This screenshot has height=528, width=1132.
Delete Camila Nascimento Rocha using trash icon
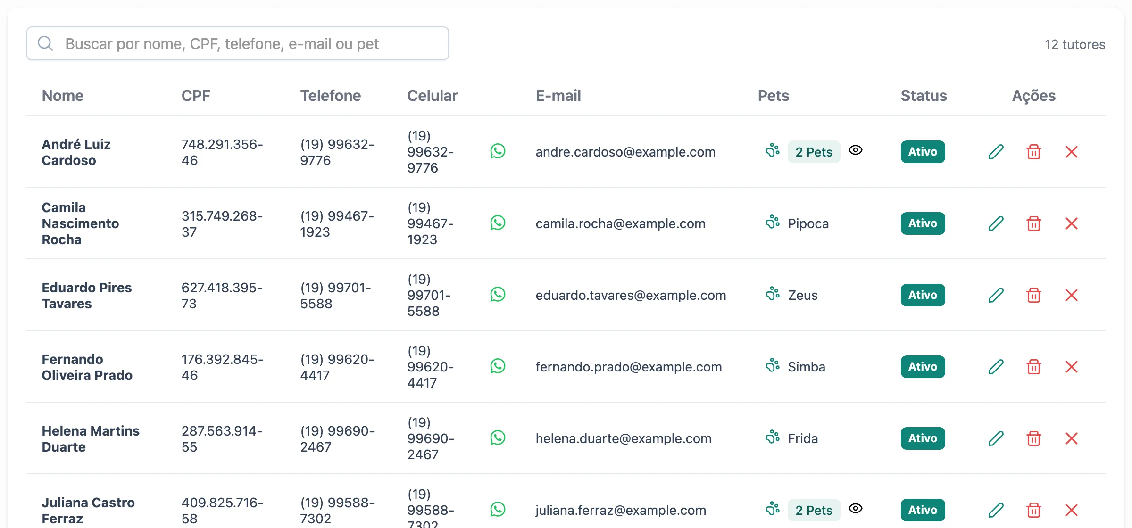pyautogui.click(x=1033, y=223)
